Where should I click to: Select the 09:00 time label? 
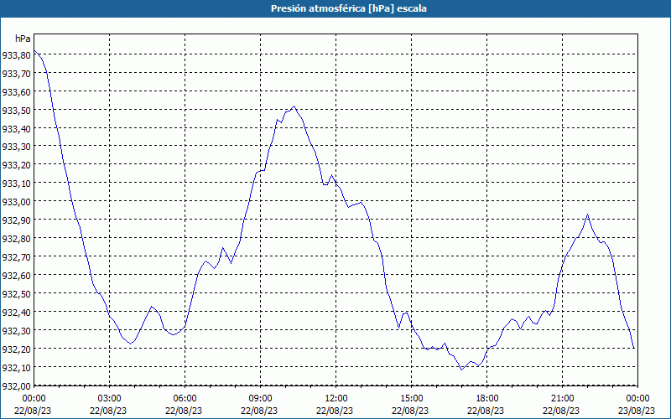pyautogui.click(x=261, y=399)
